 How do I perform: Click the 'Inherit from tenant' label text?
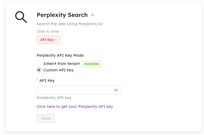61,64
